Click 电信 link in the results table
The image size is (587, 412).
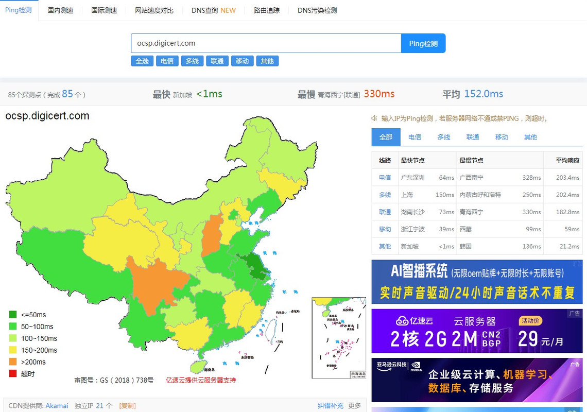pyautogui.click(x=385, y=178)
